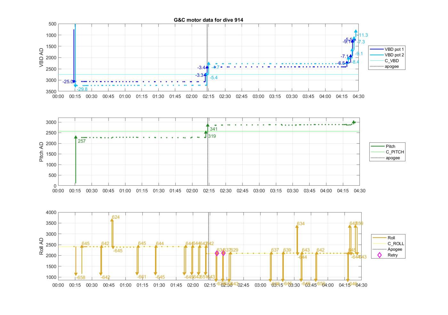Click the '-7.3' VBD data label
Viewport: 448px width, 315px height.
point(361,42)
